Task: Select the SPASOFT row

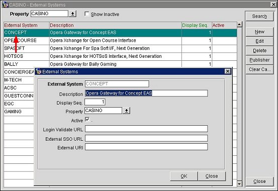Action: pos(120,48)
